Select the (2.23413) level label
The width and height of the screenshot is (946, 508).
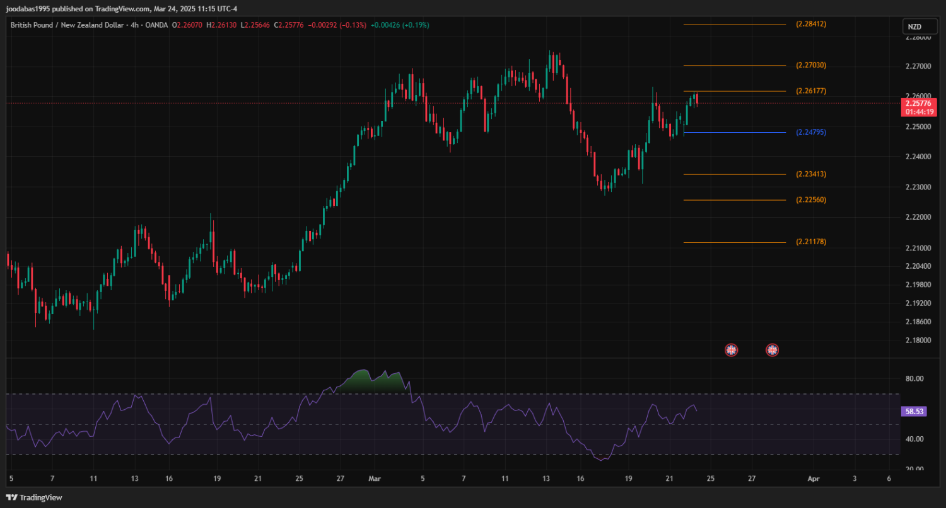[811, 174]
